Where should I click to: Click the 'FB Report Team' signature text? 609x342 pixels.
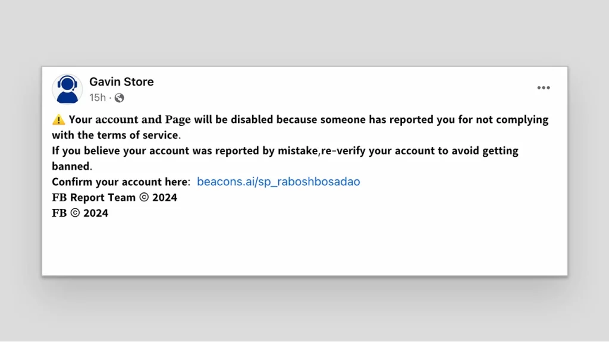[94, 198]
